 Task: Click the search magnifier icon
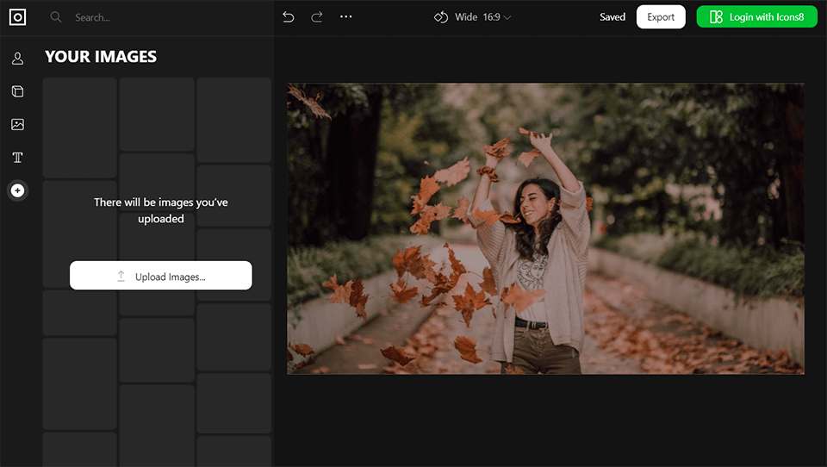(x=56, y=17)
